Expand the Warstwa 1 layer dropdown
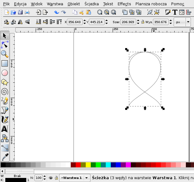 click(x=87, y=178)
